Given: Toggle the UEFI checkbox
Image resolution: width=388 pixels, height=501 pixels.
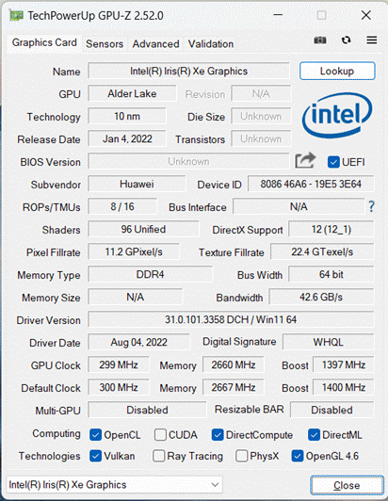Looking at the screenshot, I should click(x=333, y=162).
